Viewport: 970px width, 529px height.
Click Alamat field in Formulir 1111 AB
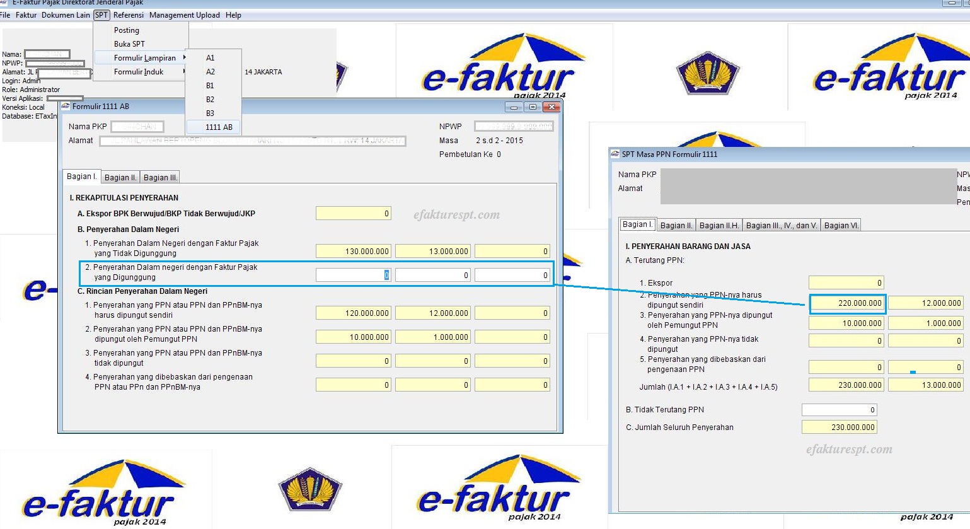click(253, 141)
